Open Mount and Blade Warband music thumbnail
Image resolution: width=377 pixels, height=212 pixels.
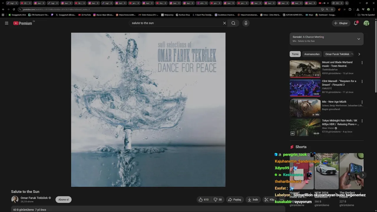(305, 69)
